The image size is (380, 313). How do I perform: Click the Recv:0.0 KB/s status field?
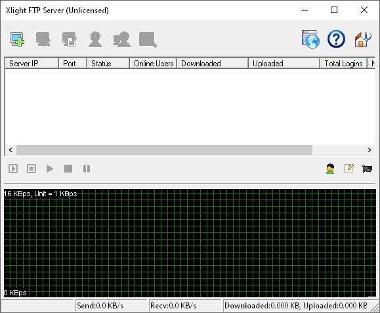tap(185, 306)
